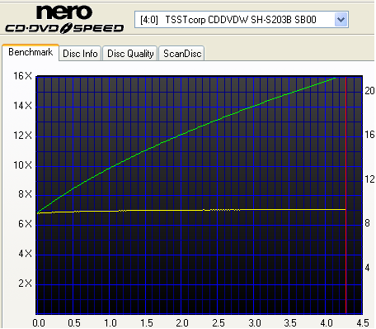Go to the Disc Quality tab

[130, 54]
